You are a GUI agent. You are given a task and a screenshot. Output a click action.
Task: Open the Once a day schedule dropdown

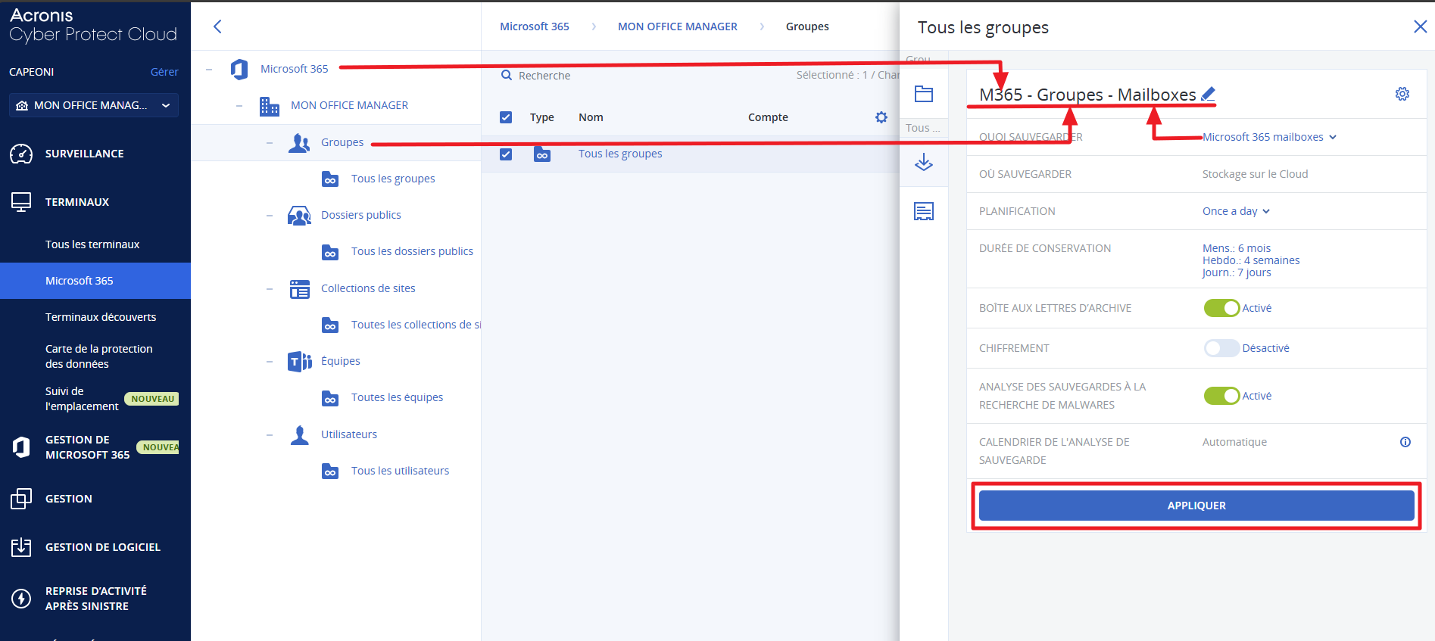click(x=1236, y=211)
